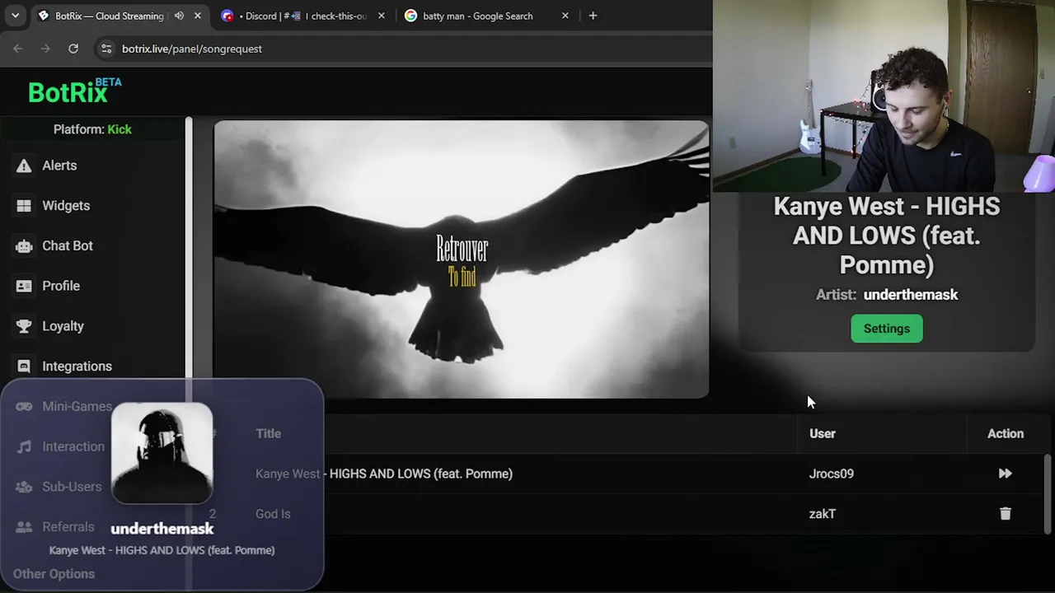Click the zakT user cell

(x=823, y=514)
